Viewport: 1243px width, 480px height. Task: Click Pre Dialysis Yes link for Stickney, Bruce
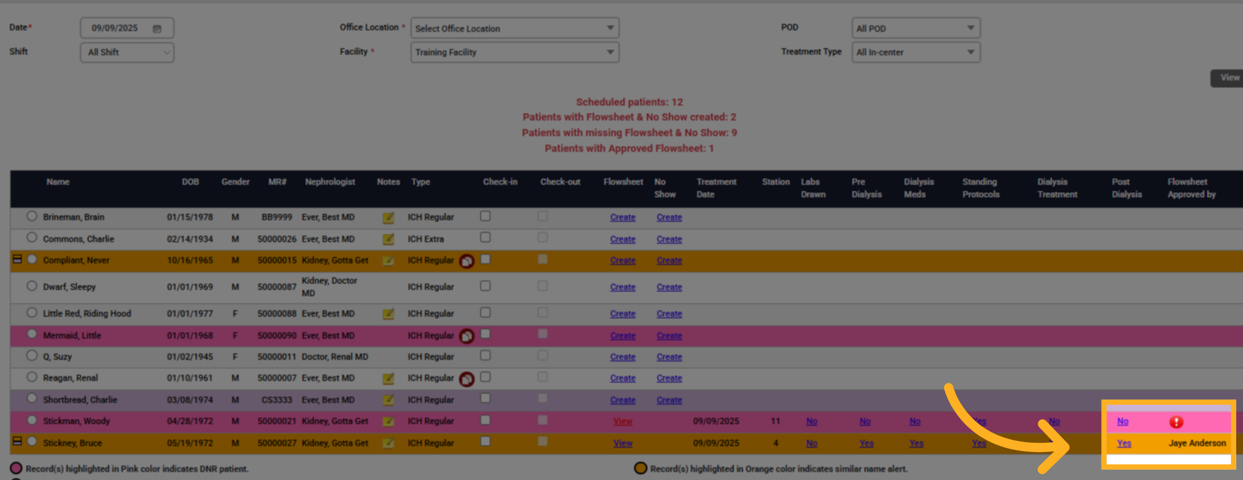tap(866, 443)
